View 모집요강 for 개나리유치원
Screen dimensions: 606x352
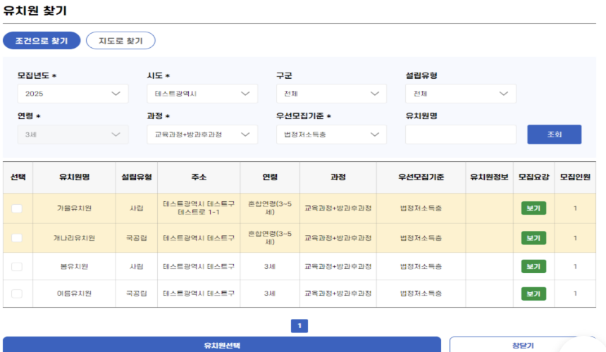533,238
